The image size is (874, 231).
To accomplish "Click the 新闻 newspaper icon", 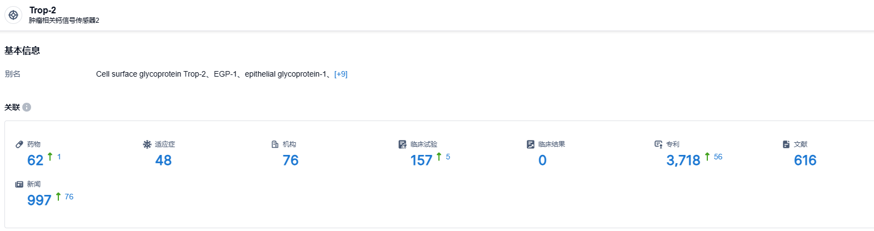I will [x=19, y=184].
